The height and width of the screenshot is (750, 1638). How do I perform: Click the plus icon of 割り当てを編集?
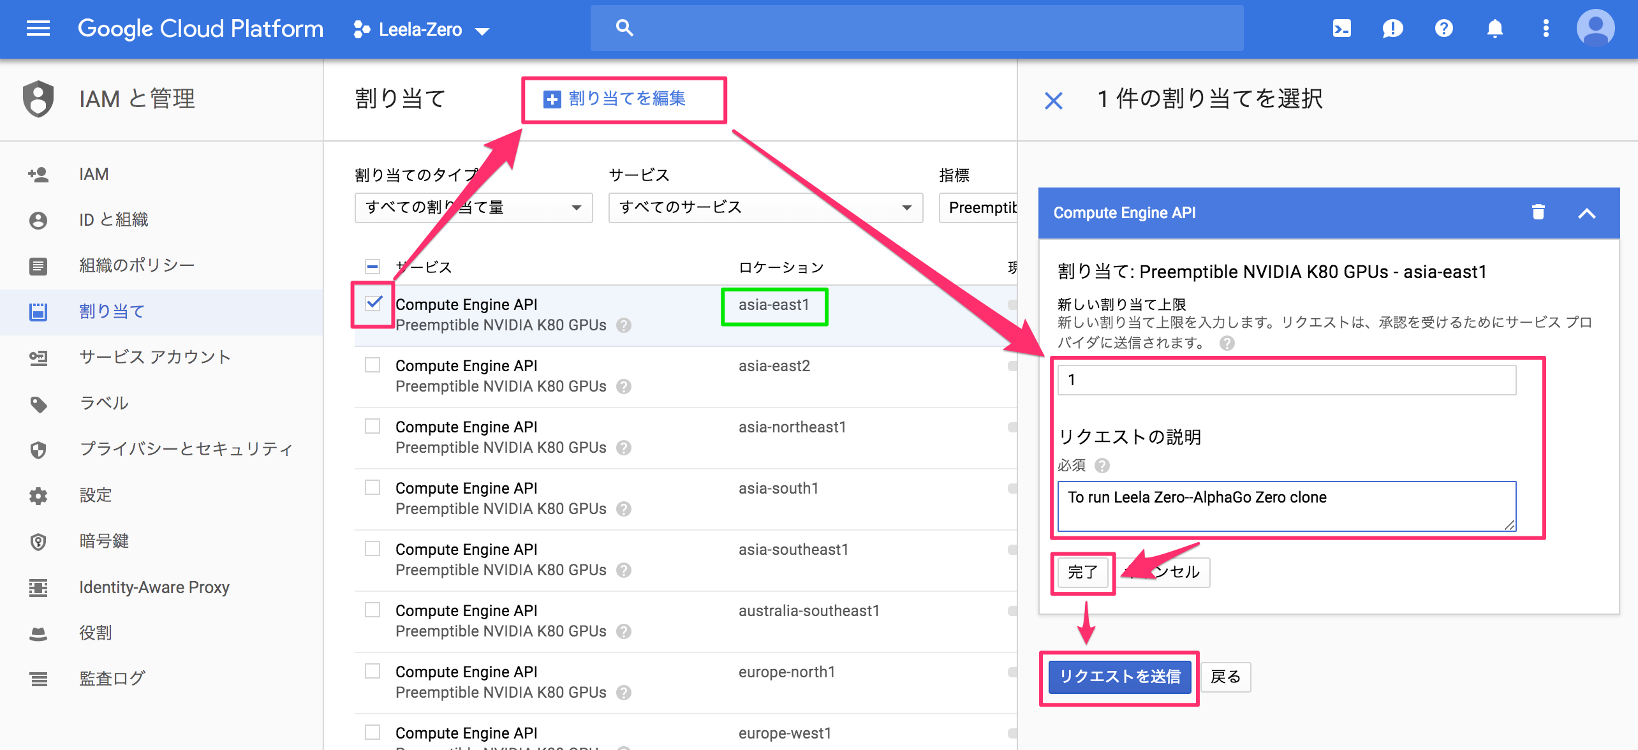click(x=552, y=99)
